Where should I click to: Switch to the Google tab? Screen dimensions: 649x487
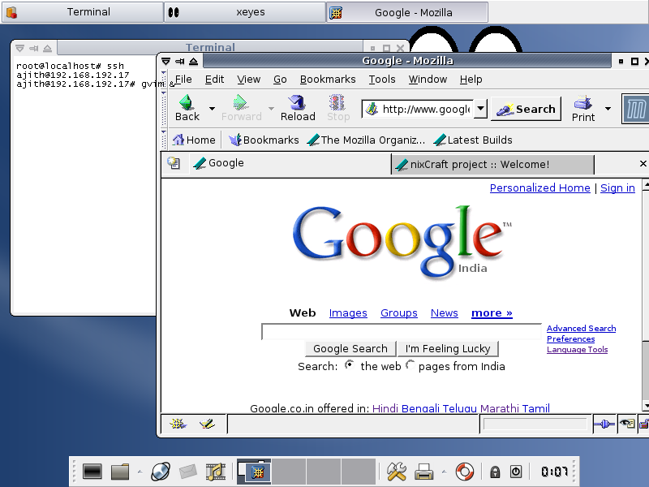pyautogui.click(x=290, y=163)
